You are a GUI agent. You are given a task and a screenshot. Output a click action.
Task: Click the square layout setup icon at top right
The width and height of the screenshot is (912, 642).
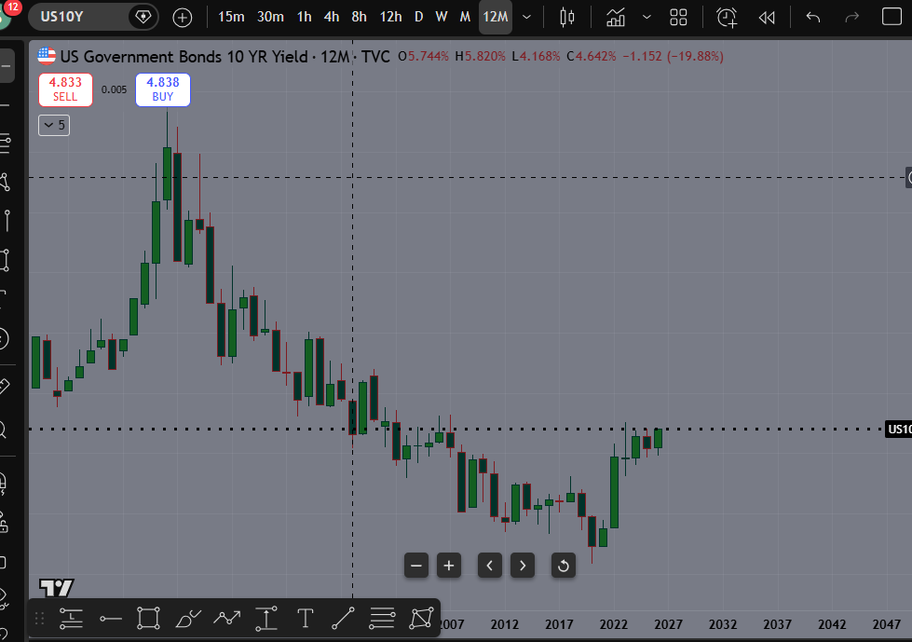click(892, 16)
